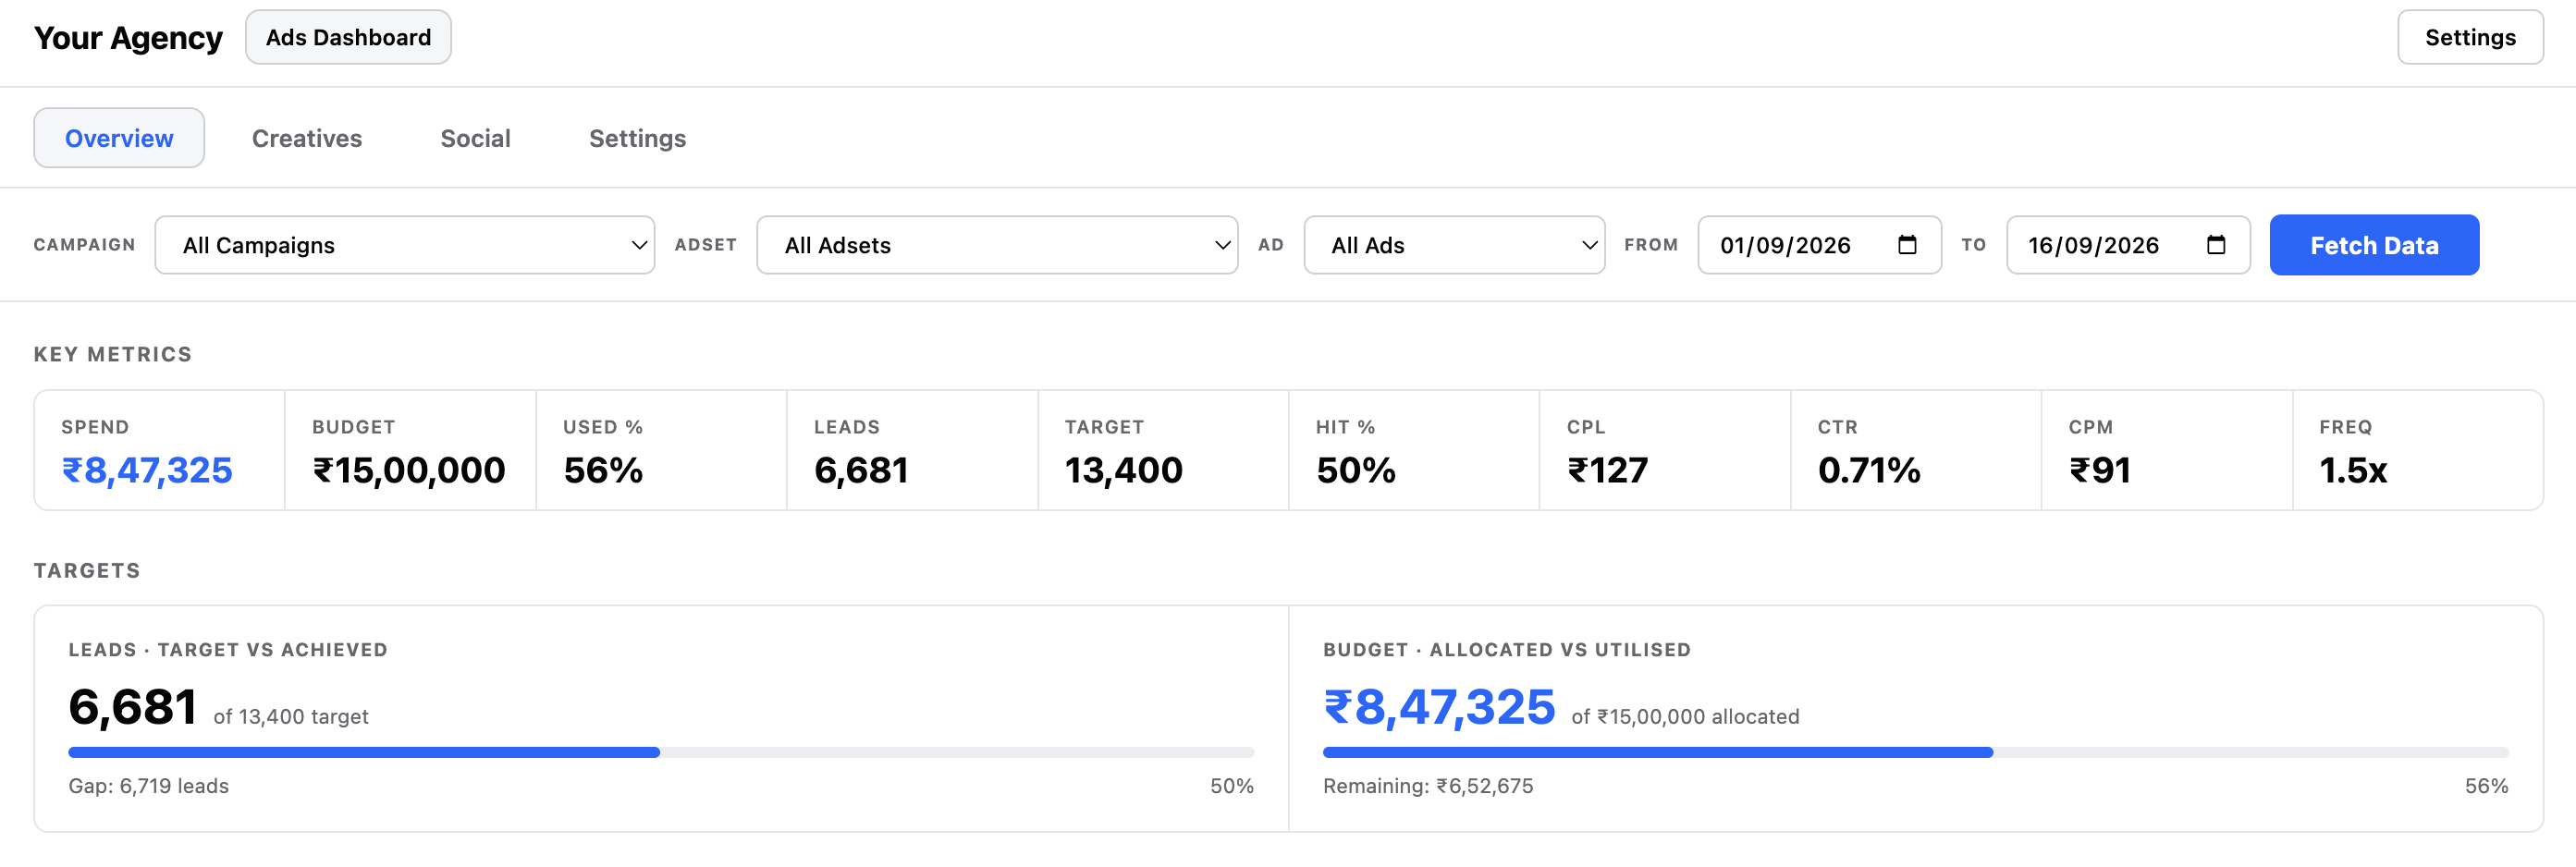
Task: Click the Hit % value 50%
Action: 1356,470
